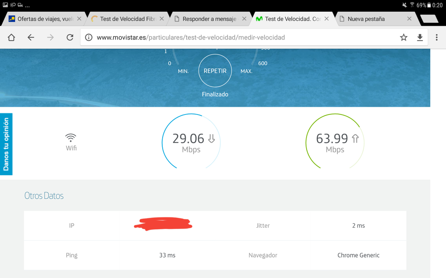
Task: Open Chrome three-dot overflow menu
Action: point(437,37)
